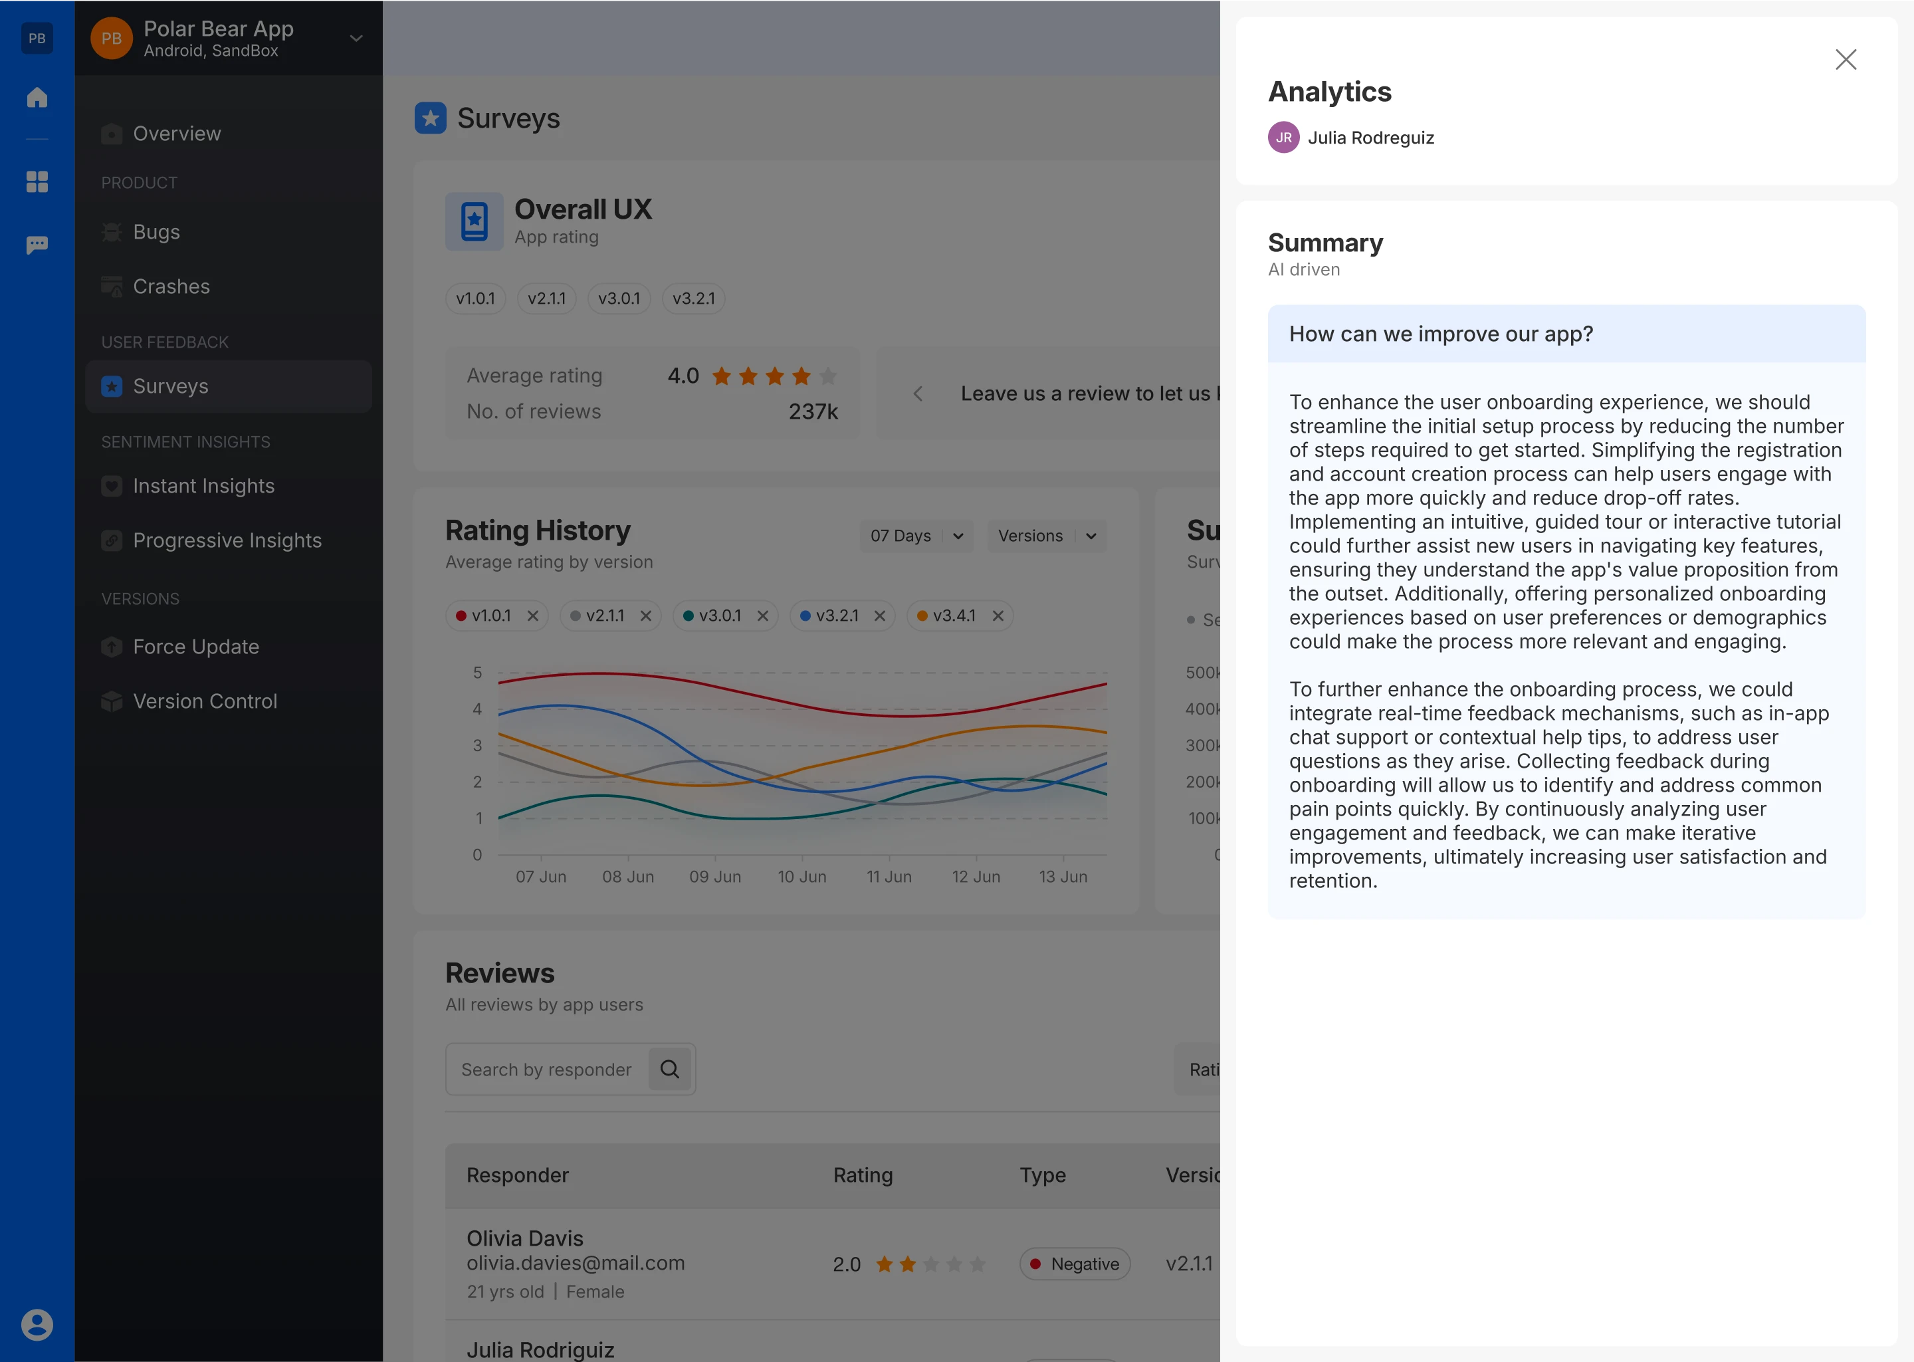The height and width of the screenshot is (1362, 1914).
Task: Open the Versions dropdown
Action: tap(1046, 536)
